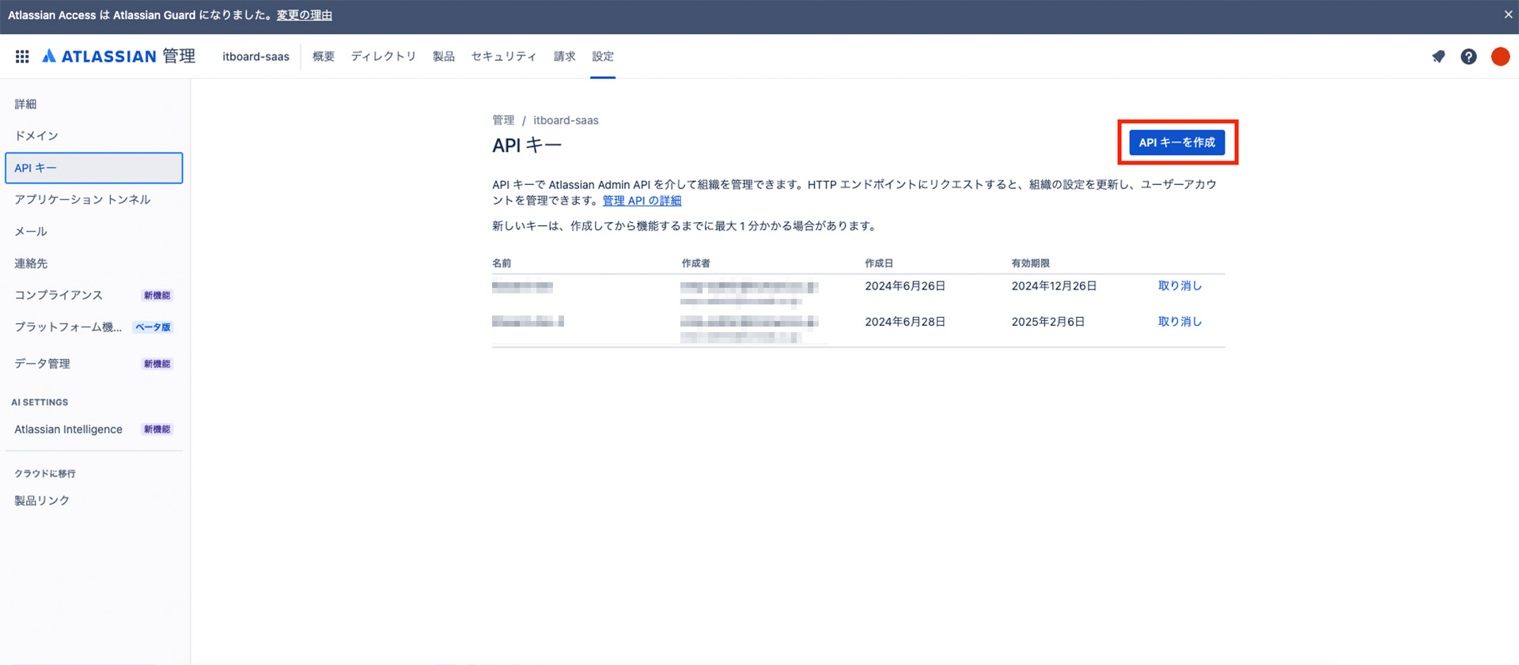Select the itboard-saas organization name
This screenshot has height=665, width=1519.
click(256, 56)
